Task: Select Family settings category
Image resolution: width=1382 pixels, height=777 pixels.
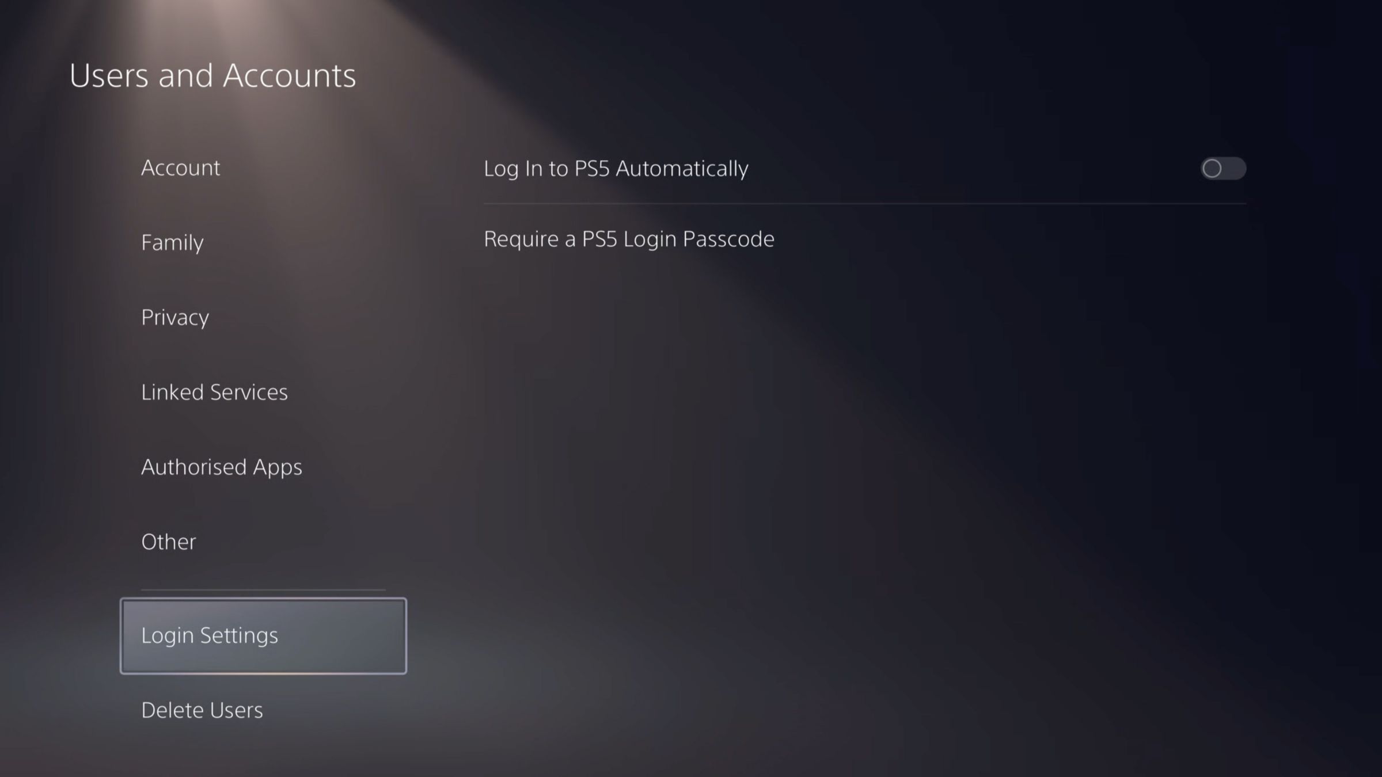Action: [x=173, y=242]
